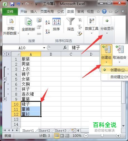The image size is (128, 141).
Task: Switch to the Sheet3 tab
Action: tap(61, 131)
